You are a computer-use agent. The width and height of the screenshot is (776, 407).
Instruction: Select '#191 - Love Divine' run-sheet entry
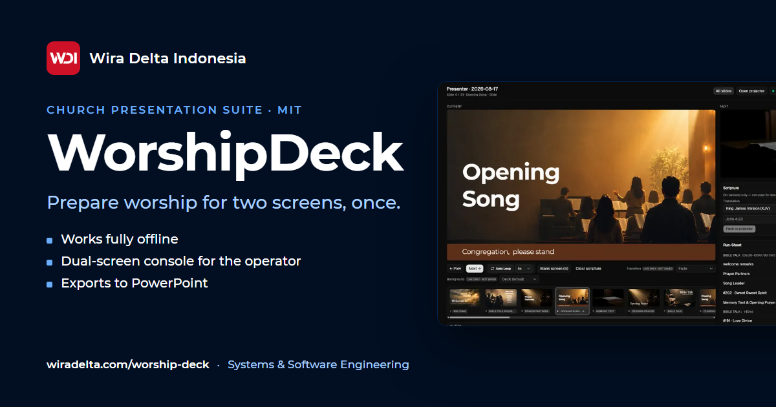738,321
